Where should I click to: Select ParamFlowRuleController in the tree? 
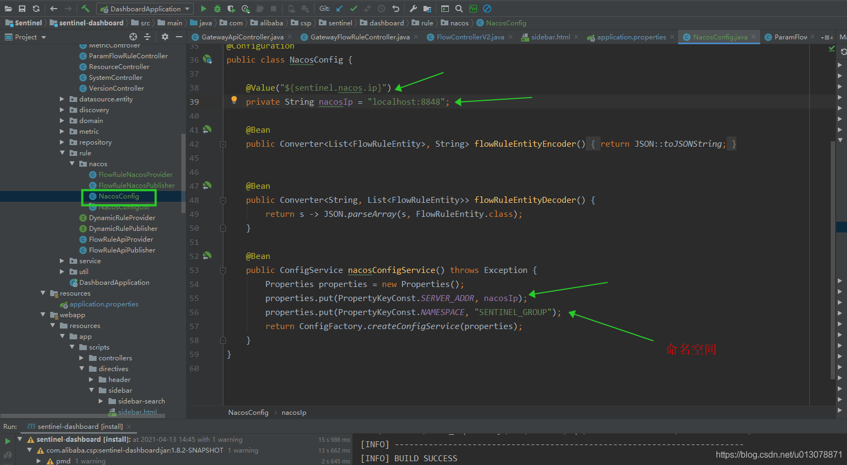coord(128,56)
